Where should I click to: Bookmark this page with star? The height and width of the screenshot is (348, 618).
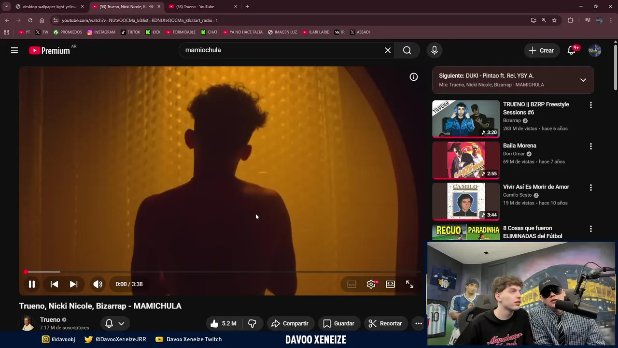[554, 20]
